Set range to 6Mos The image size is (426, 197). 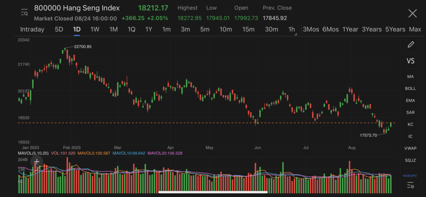tap(331, 30)
